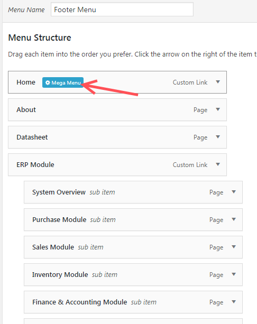Select the Inventory Module sub item
The width and height of the screenshot is (257, 324).
click(133, 275)
